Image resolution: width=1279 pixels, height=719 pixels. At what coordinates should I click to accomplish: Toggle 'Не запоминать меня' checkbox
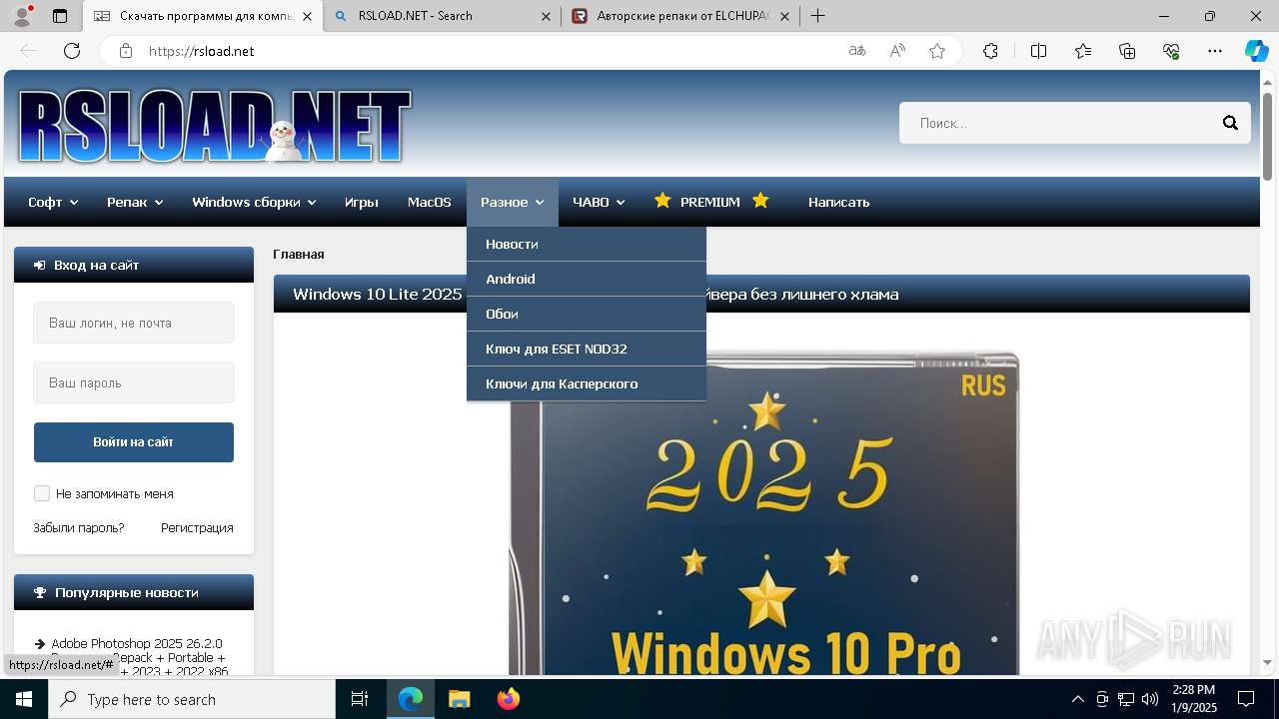pyautogui.click(x=42, y=493)
